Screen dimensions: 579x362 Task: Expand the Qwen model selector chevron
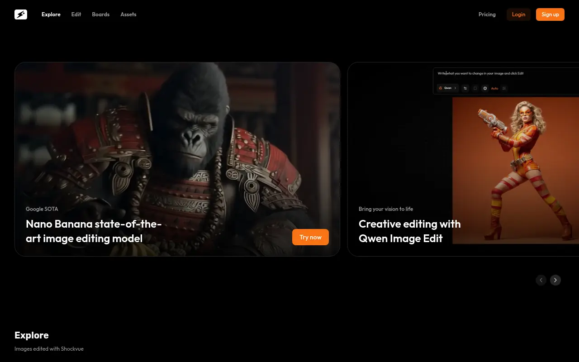click(455, 88)
